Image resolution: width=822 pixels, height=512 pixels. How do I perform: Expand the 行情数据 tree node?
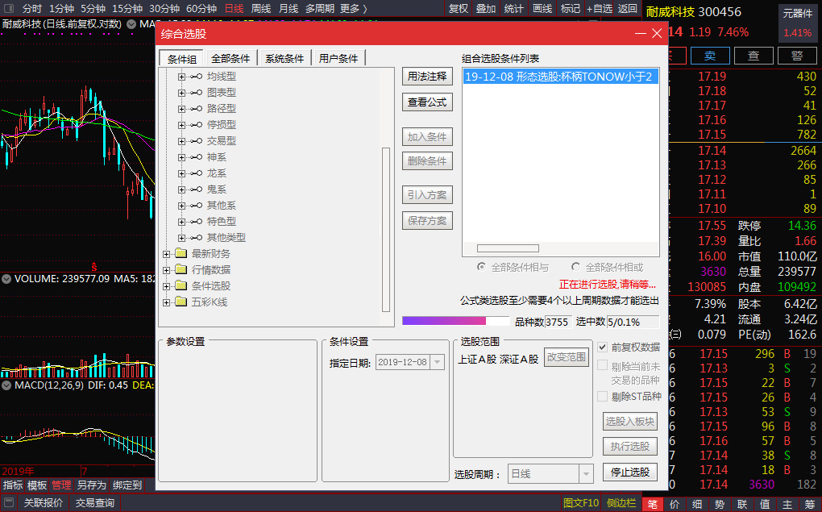point(167,270)
